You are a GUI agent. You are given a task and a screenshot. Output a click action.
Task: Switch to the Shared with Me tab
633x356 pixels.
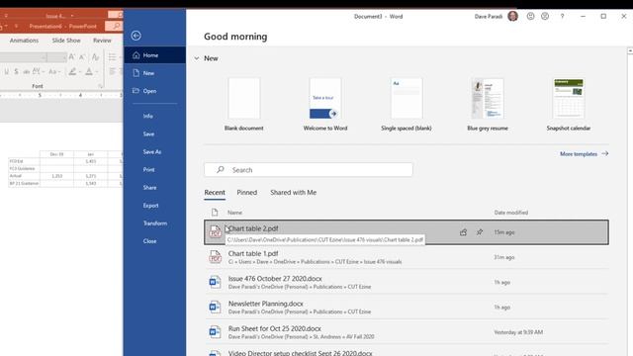(293, 193)
